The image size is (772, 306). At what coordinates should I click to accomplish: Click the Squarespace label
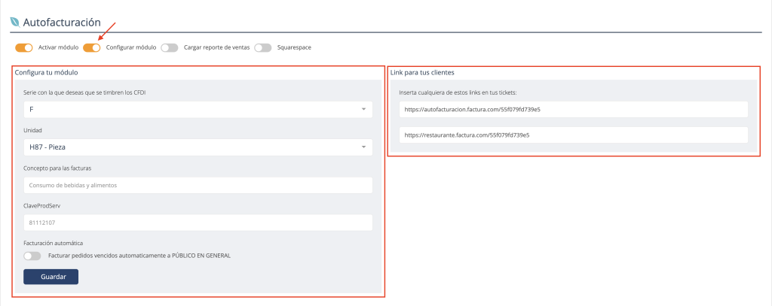click(294, 47)
